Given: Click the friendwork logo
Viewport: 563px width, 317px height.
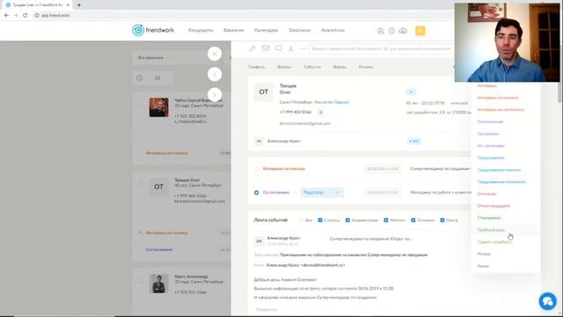Looking at the screenshot, I should 153,30.
